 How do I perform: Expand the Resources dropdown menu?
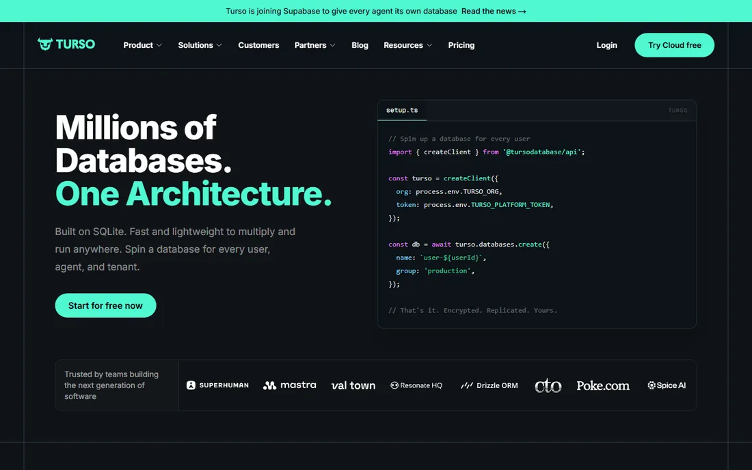tap(407, 45)
